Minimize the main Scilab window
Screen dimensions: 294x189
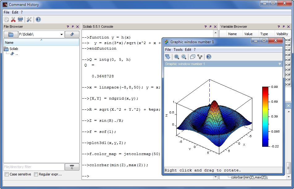pos(265,3)
